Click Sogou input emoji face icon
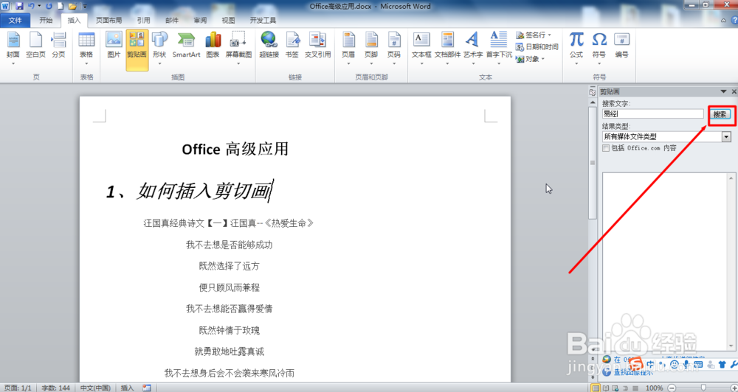 [x=675, y=364]
